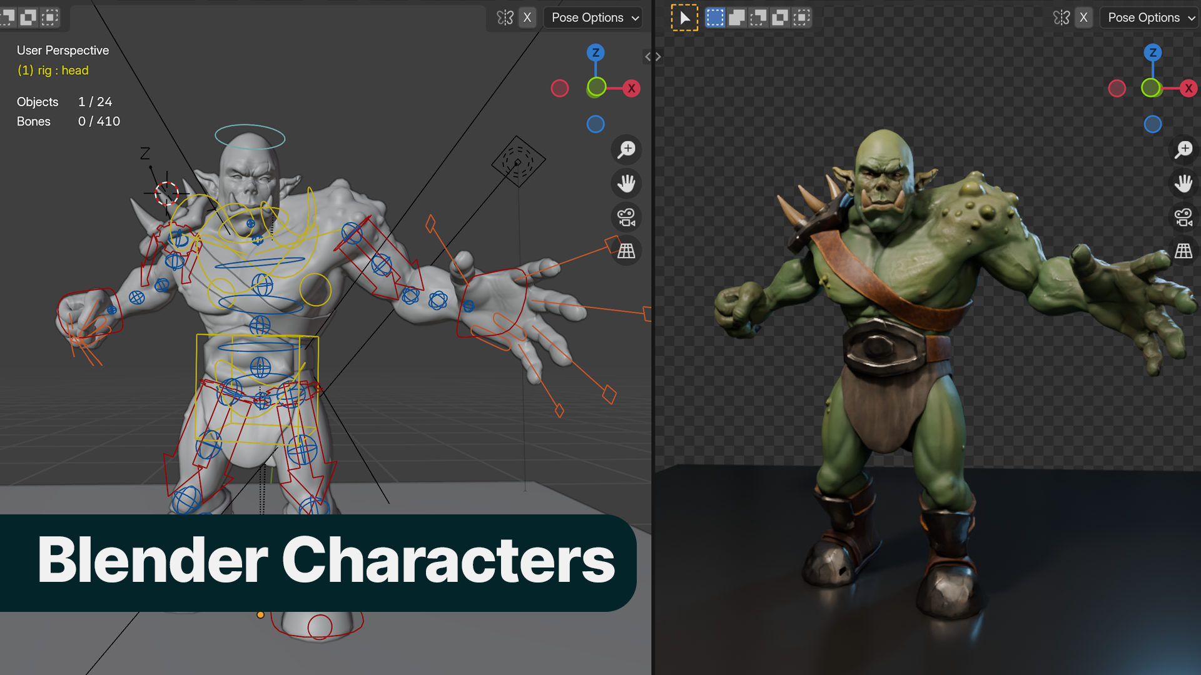Choose Set New Selection mode in right viewport
The width and height of the screenshot is (1201, 675).
(715, 17)
